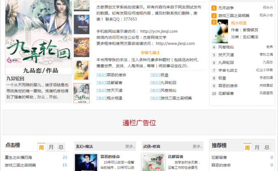Select the red and gold cover thumbnail
Viewport: 278px width, 171px height.
81,47
